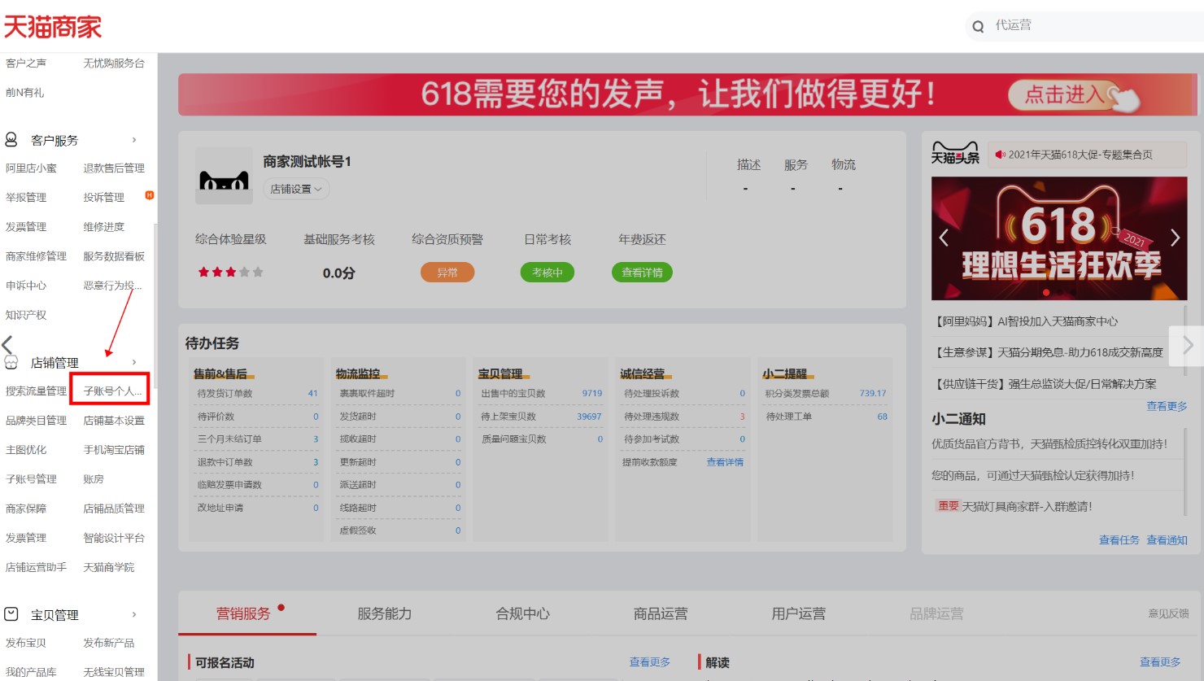1204x681 pixels.
Task: Expand the 宝贝管理 menu chevron
Action: pos(134,614)
